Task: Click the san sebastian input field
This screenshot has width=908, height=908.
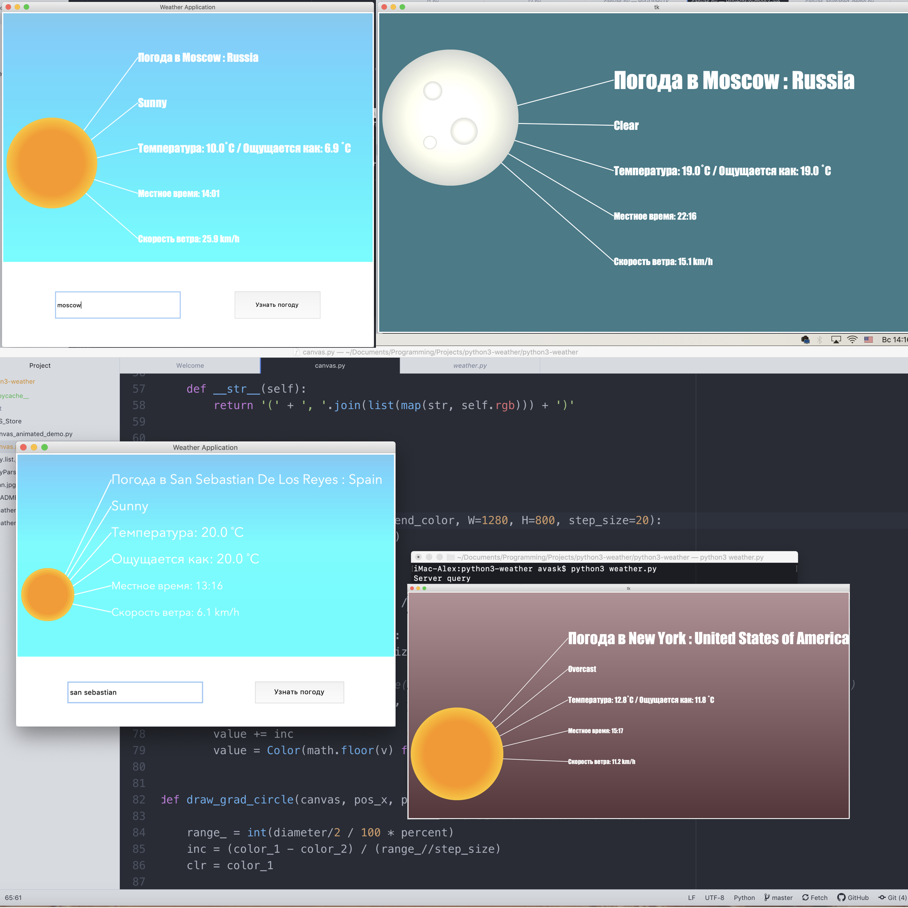Action: pos(135,692)
